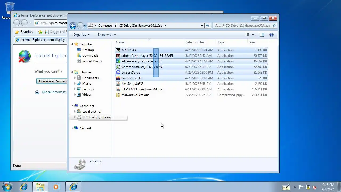
Task: Click the search magnifier icon in Explorer
Action: point(274,26)
